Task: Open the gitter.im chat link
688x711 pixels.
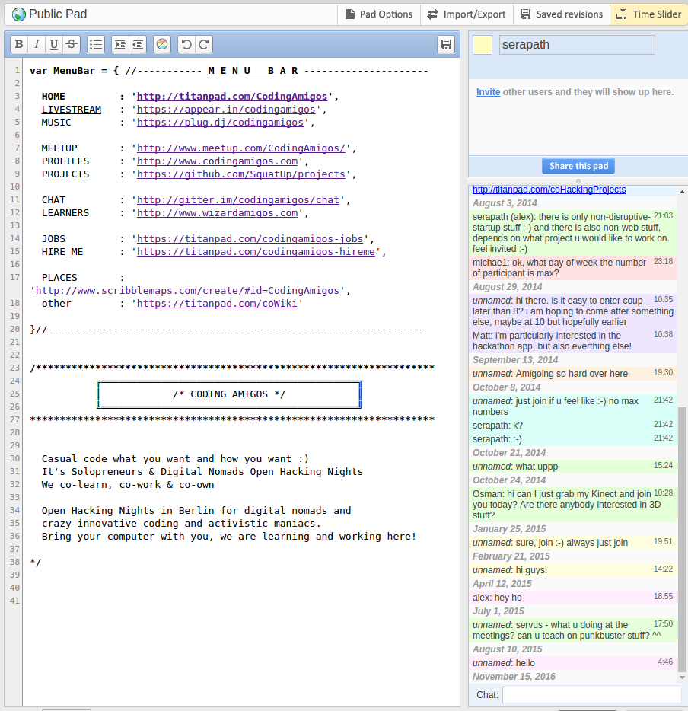Action: [238, 200]
